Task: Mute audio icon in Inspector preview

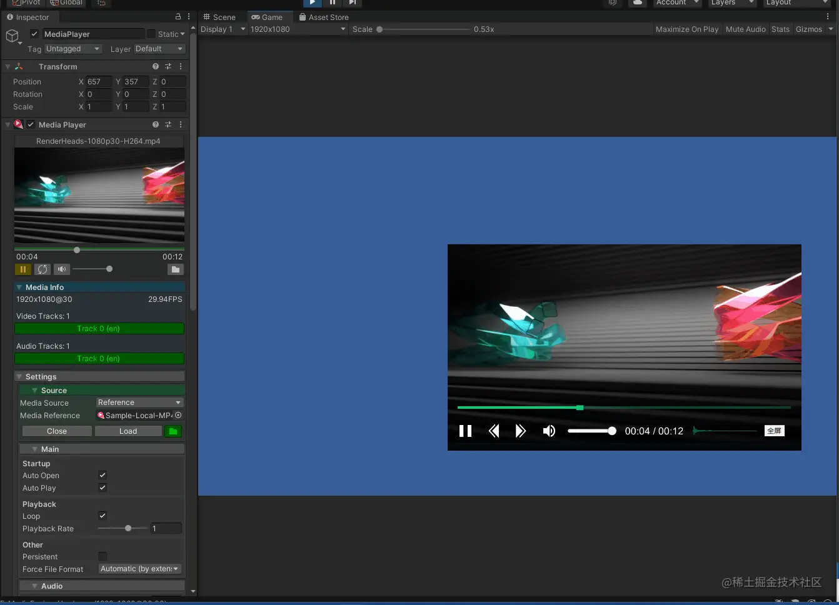Action: (x=61, y=269)
